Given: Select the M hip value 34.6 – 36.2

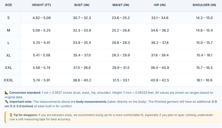Looking at the screenshot, I should tap(160, 30).
